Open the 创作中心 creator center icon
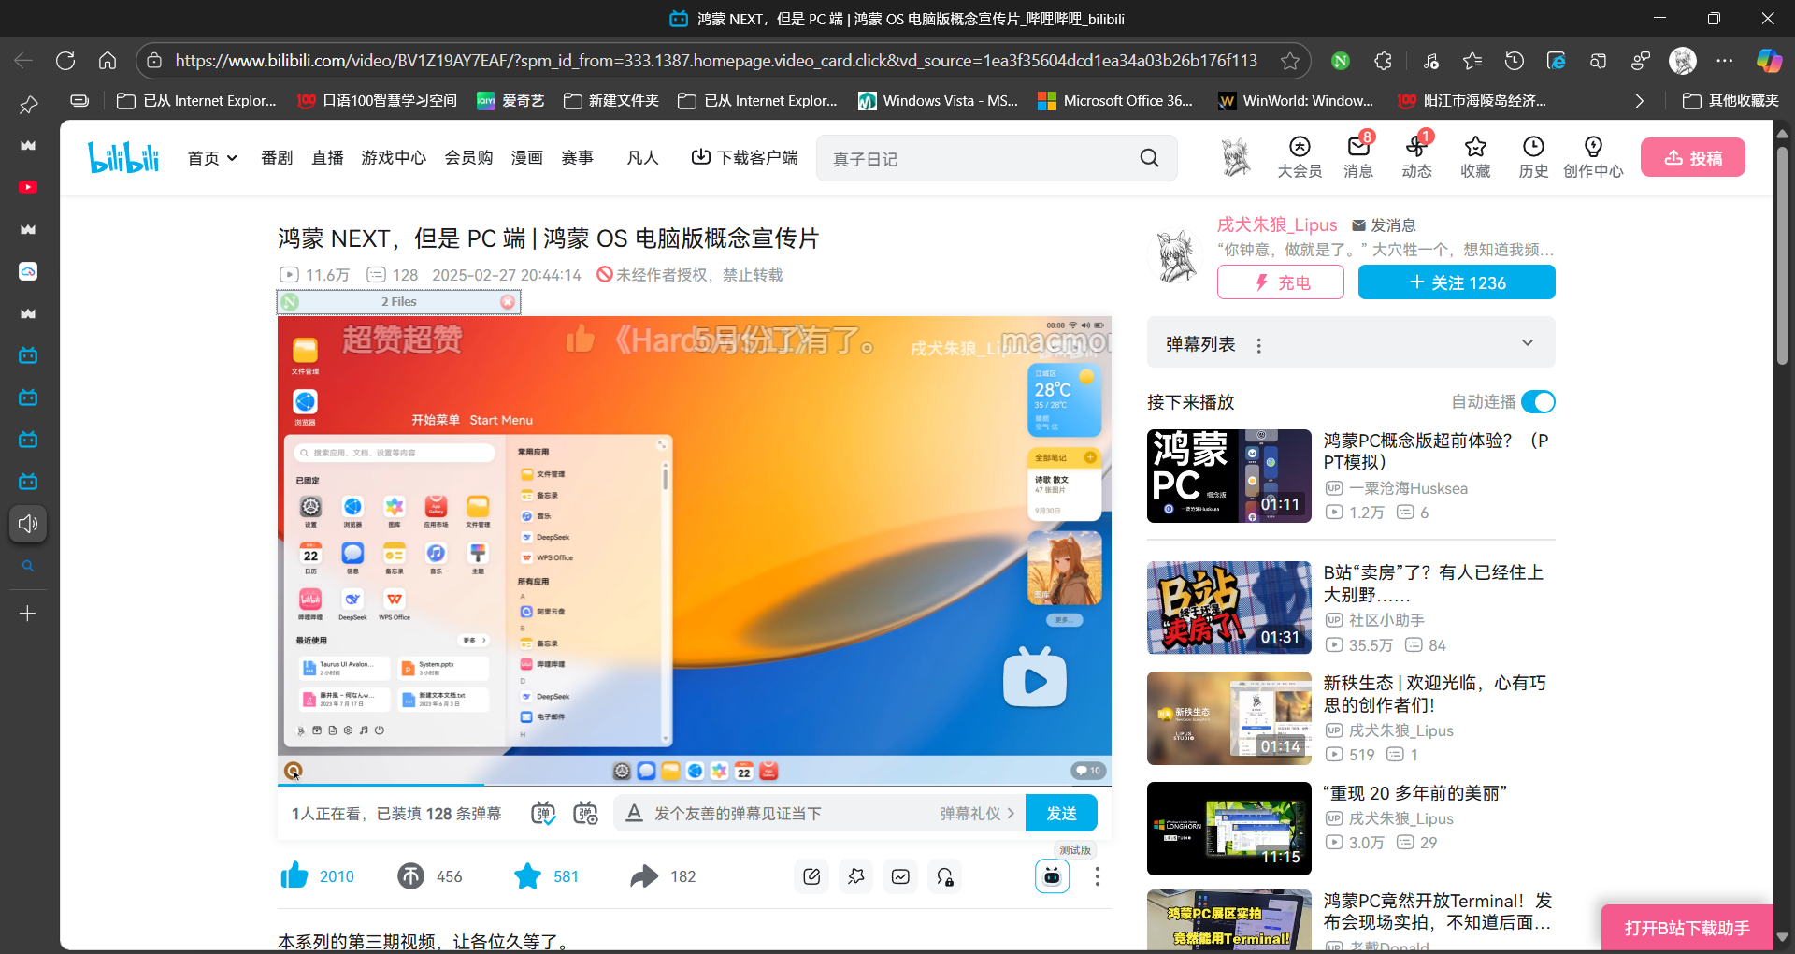 [x=1593, y=157]
